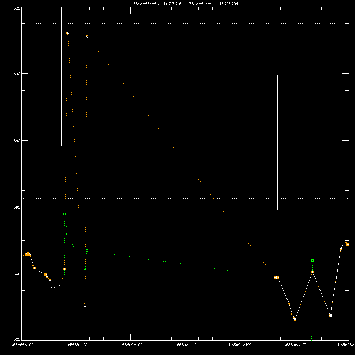The width and height of the screenshot is (355, 355).
Task: Select the highest orange data point near 612
Action: (67, 33)
